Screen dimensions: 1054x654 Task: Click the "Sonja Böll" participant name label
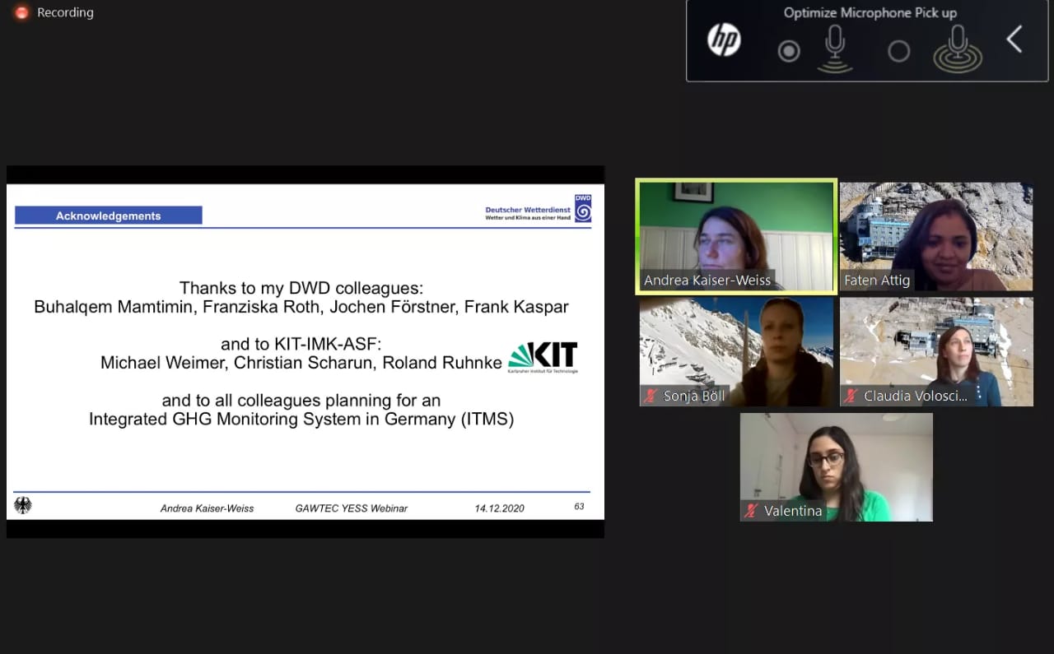click(x=694, y=397)
